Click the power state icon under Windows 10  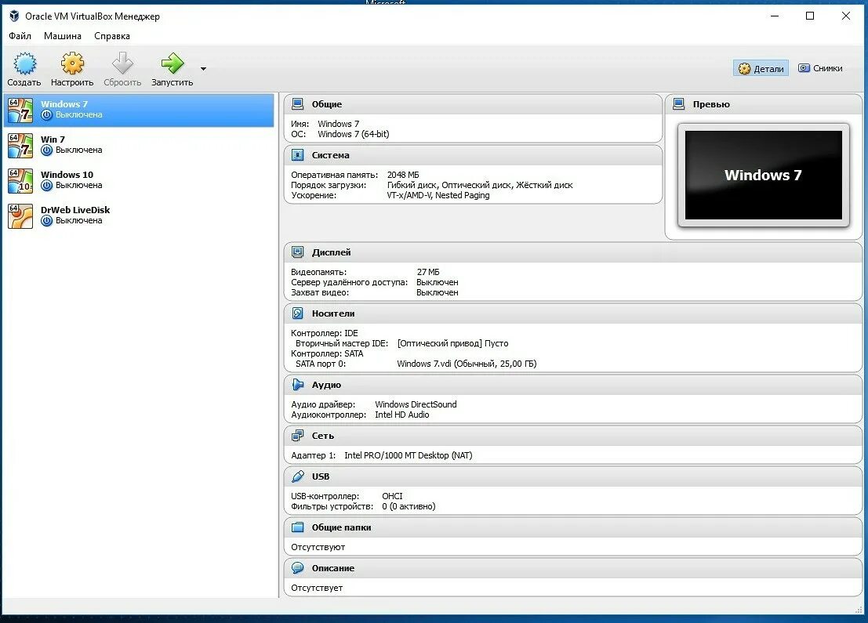click(47, 186)
